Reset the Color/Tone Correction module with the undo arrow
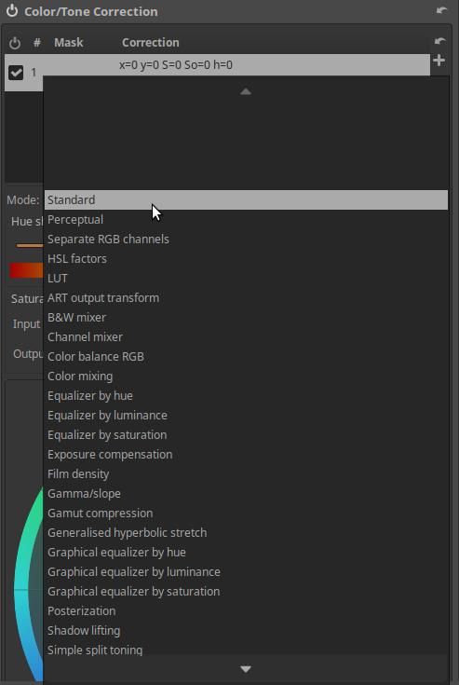The height and width of the screenshot is (685, 459). coord(441,10)
